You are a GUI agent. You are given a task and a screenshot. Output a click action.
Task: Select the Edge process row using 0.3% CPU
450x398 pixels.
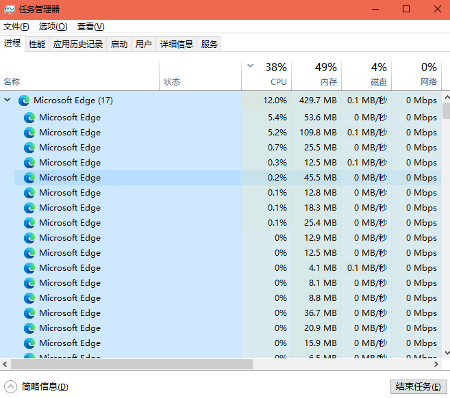click(x=221, y=163)
